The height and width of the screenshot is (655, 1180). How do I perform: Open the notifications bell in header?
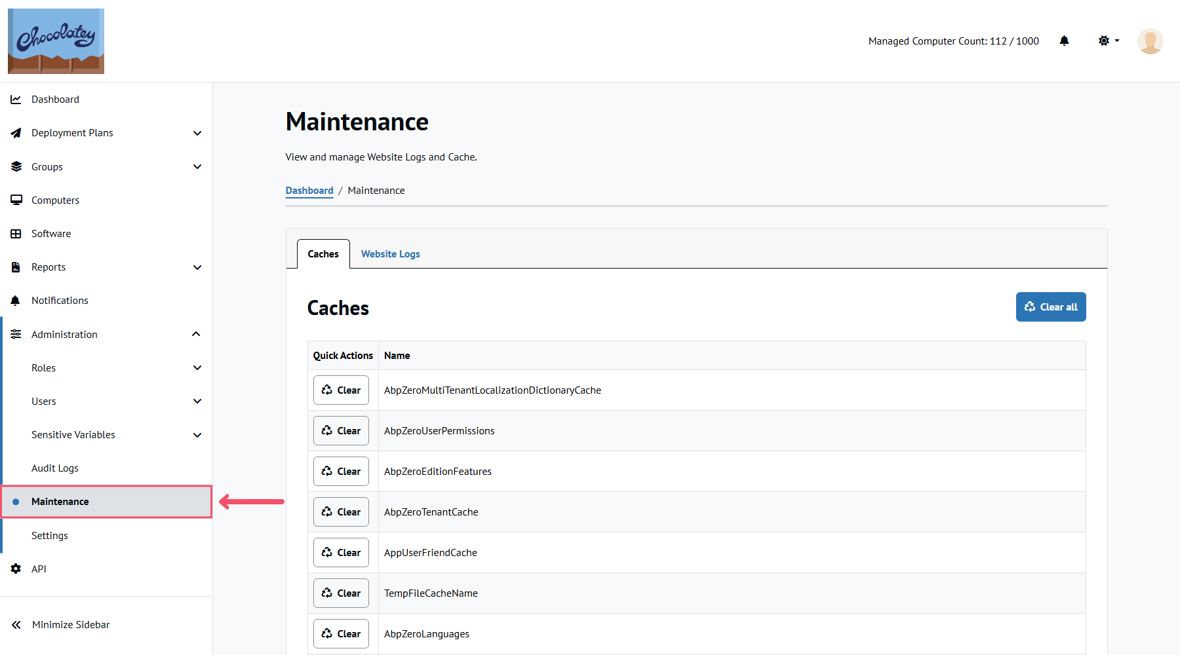point(1064,41)
